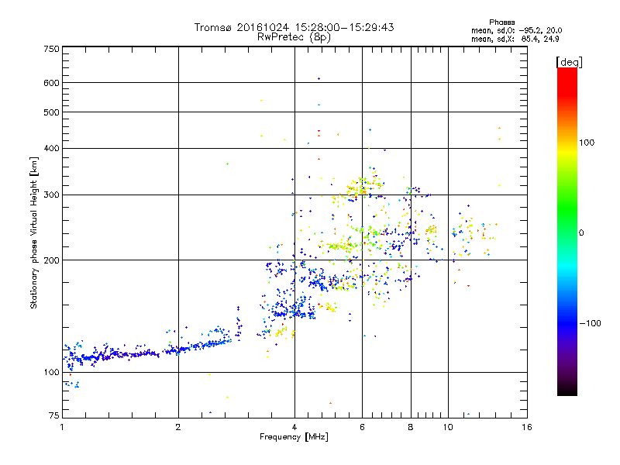This screenshot has height=465, width=620.
Task: Click the y-axis '600' tick label
Action: pyautogui.click(x=51, y=83)
